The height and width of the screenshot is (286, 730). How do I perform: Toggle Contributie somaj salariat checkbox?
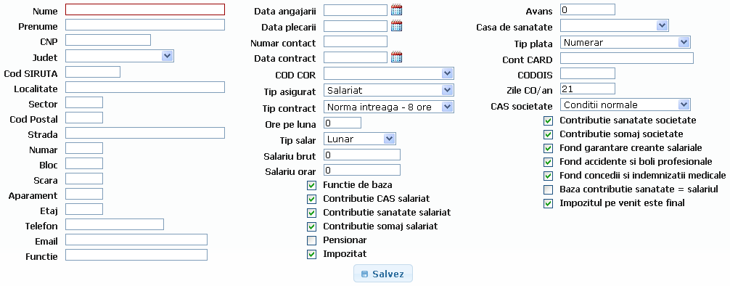click(311, 227)
